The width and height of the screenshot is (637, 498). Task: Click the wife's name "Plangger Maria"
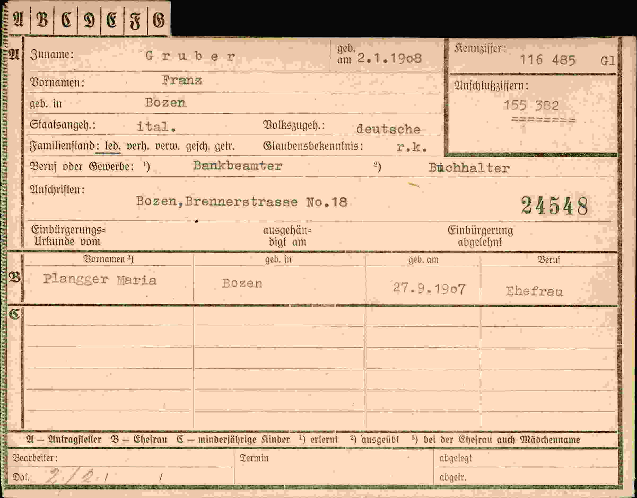pyautogui.click(x=99, y=279)
